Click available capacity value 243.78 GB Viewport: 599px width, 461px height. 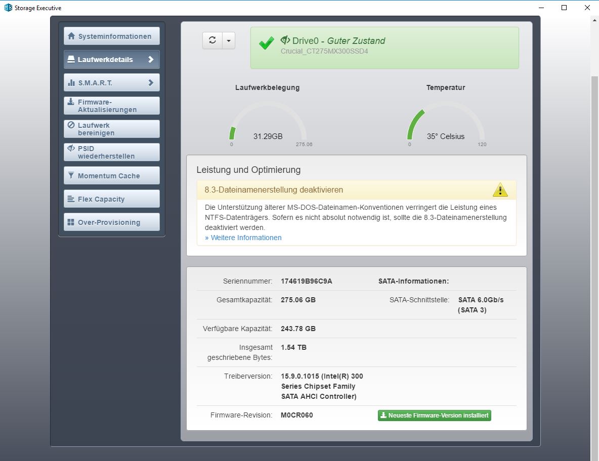pos(298,329)
